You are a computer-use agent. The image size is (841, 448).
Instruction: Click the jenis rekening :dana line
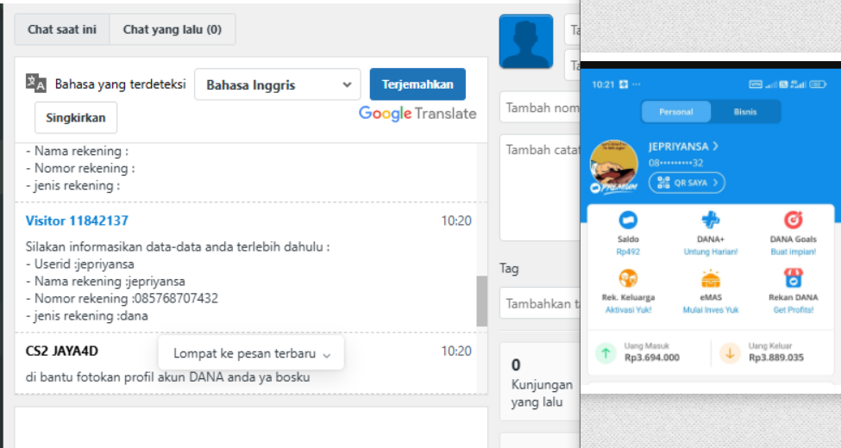[x=87, y=315]
